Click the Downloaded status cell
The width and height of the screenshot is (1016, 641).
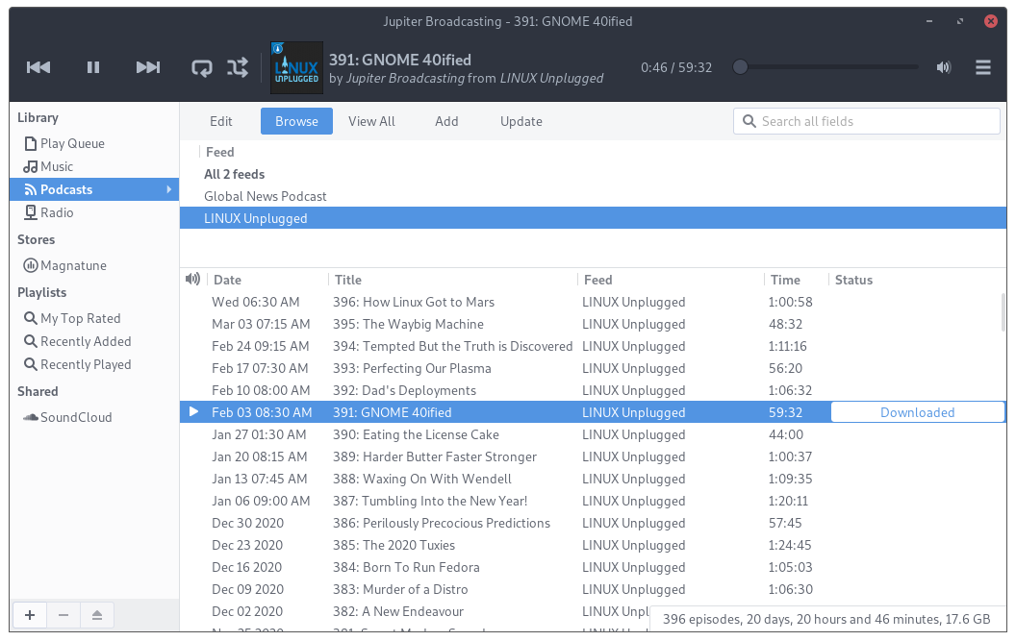tap(918, 412)
